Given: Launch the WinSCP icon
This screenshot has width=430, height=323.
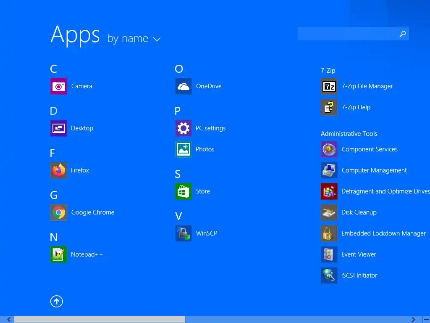Looking at the screenshot, I should pos(184,233).
